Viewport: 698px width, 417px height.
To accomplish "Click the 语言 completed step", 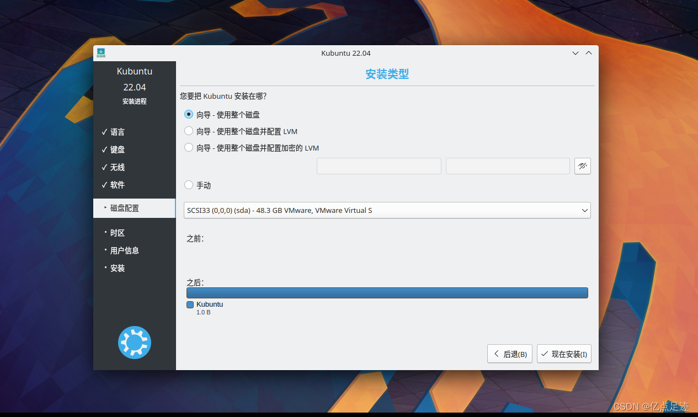I will click(x=118, y=132).
